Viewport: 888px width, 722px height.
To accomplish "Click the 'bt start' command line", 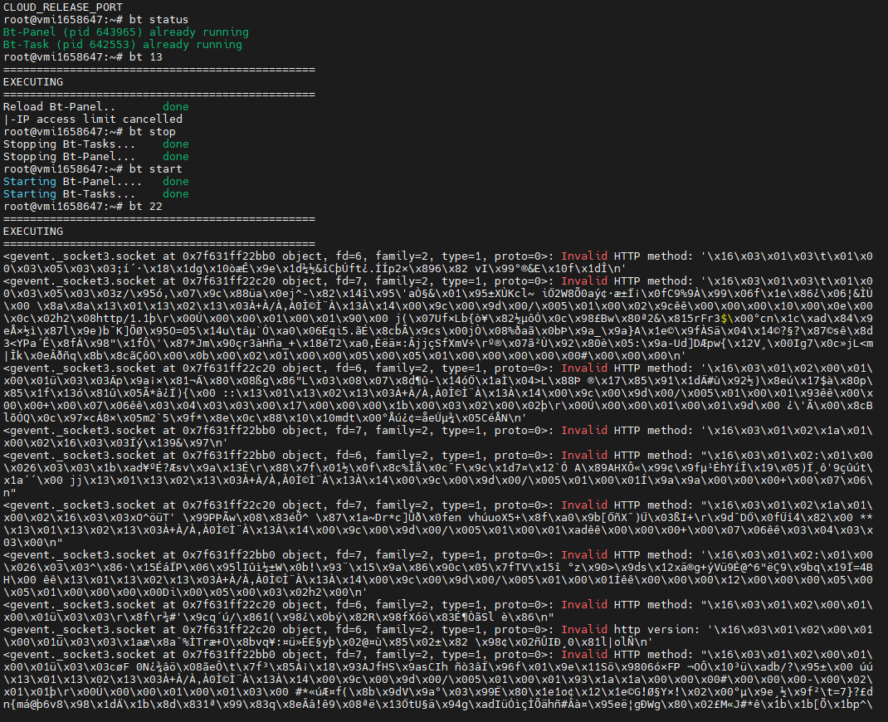I will tap(93, 169).
